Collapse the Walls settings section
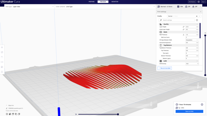 click(x=178, y=32)
